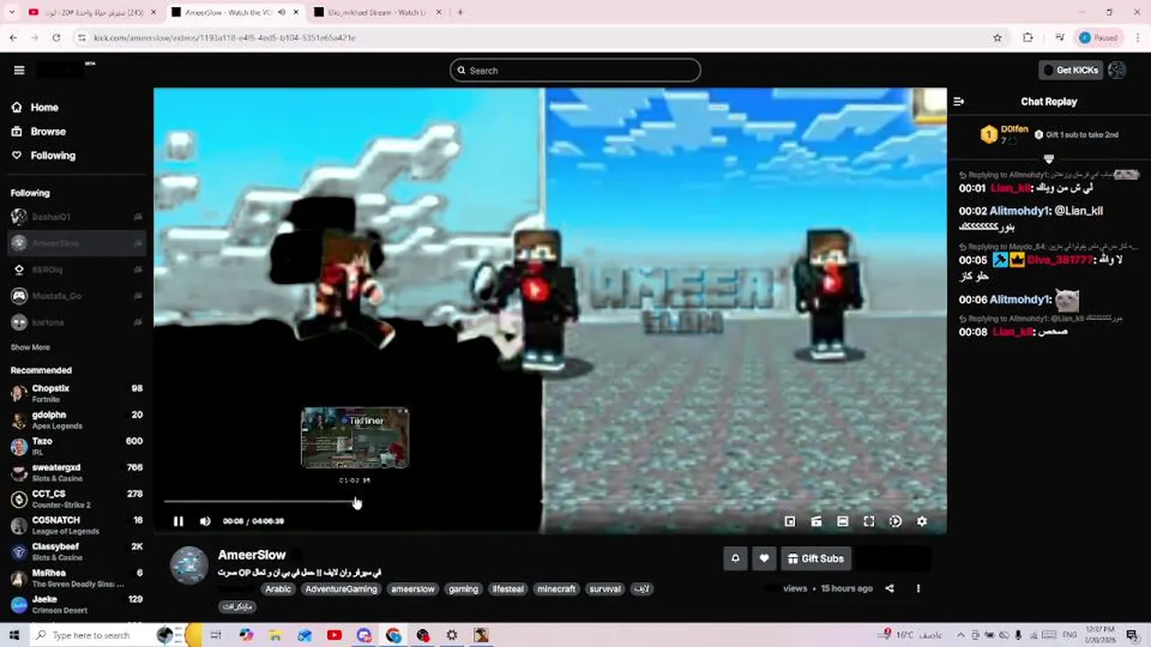Open Jaeke recommended channel
This screenshot has height=647, width=1151.
76,604
